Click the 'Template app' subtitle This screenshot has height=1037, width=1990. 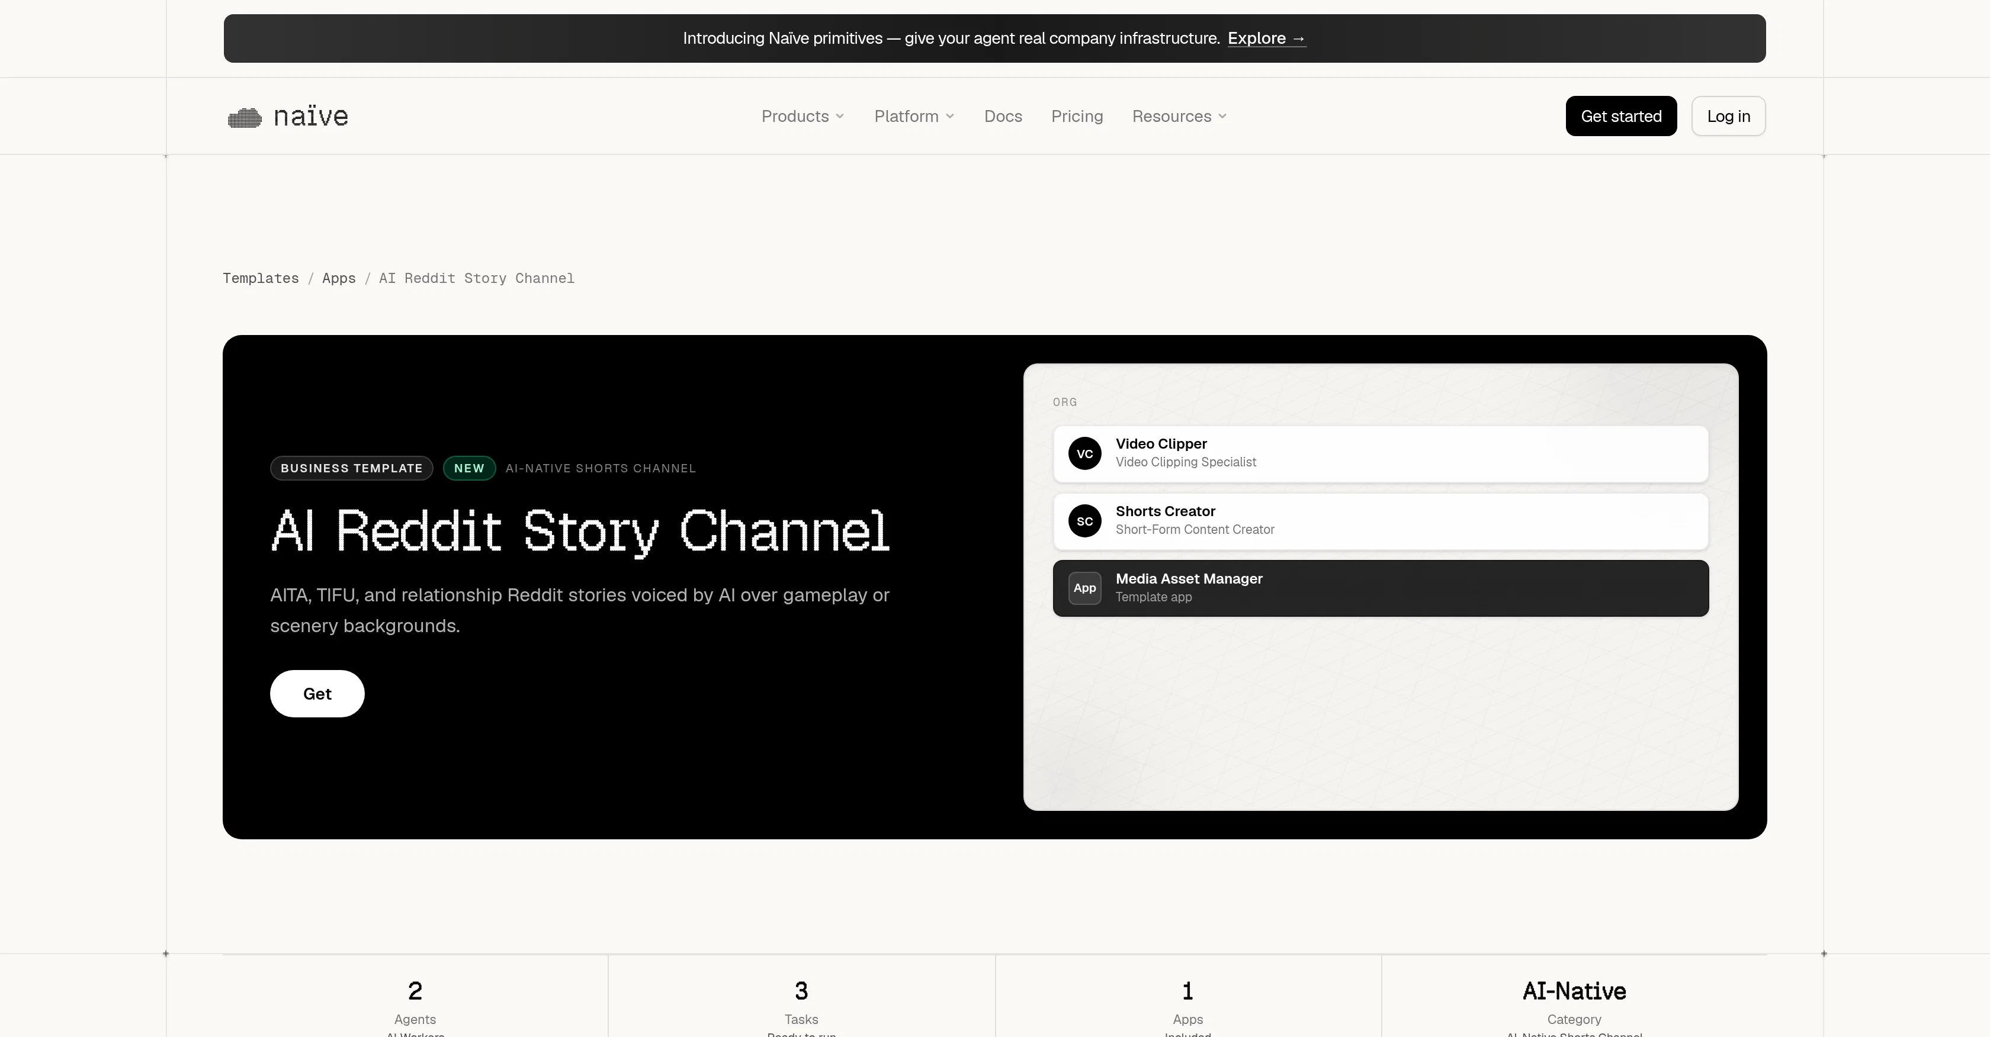[x=1153, y=597]
